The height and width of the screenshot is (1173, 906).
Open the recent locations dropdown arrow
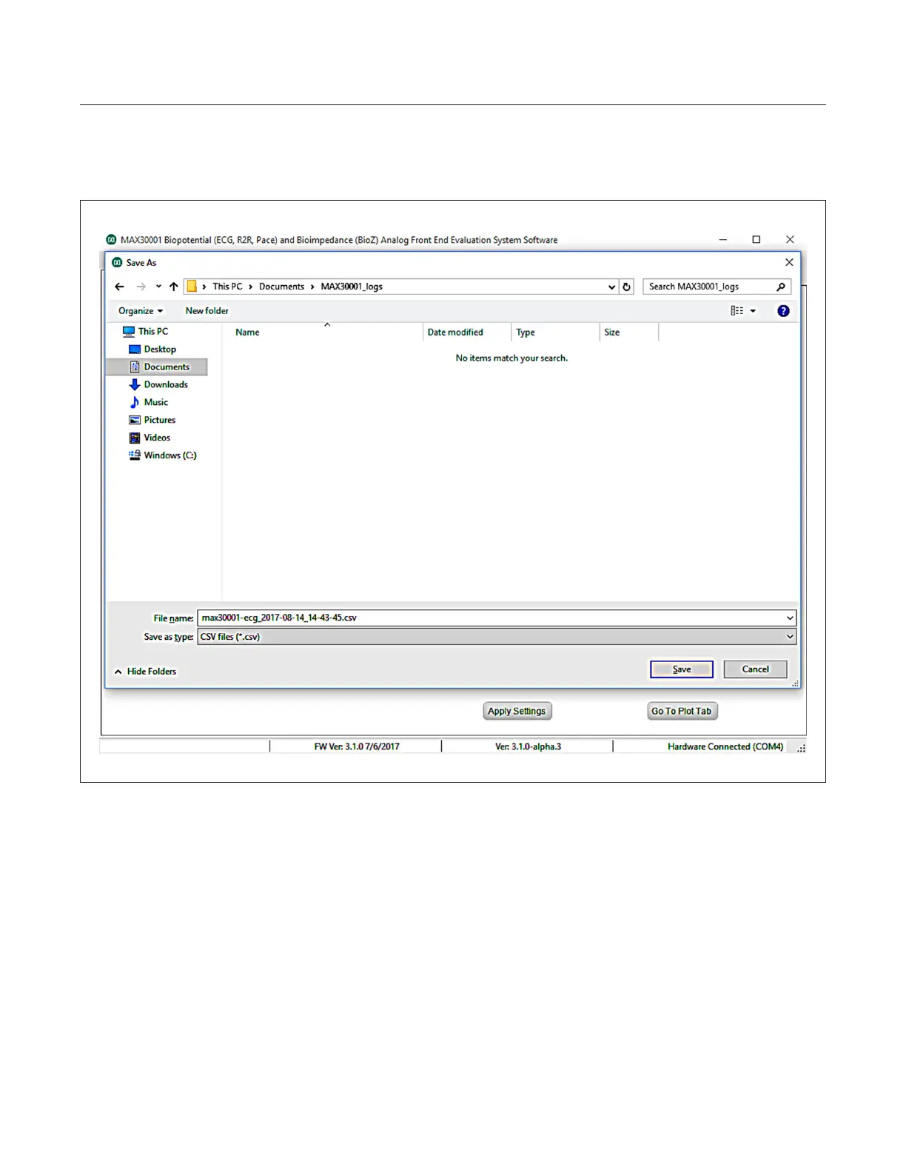158,287
